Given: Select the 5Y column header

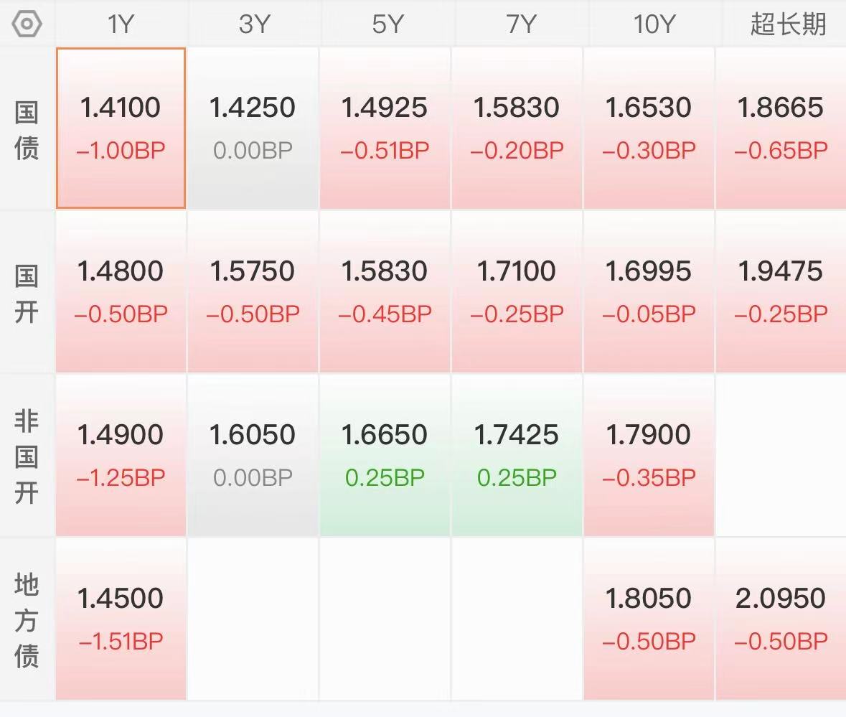Looking at the screenshot, I should coord(387,24).
